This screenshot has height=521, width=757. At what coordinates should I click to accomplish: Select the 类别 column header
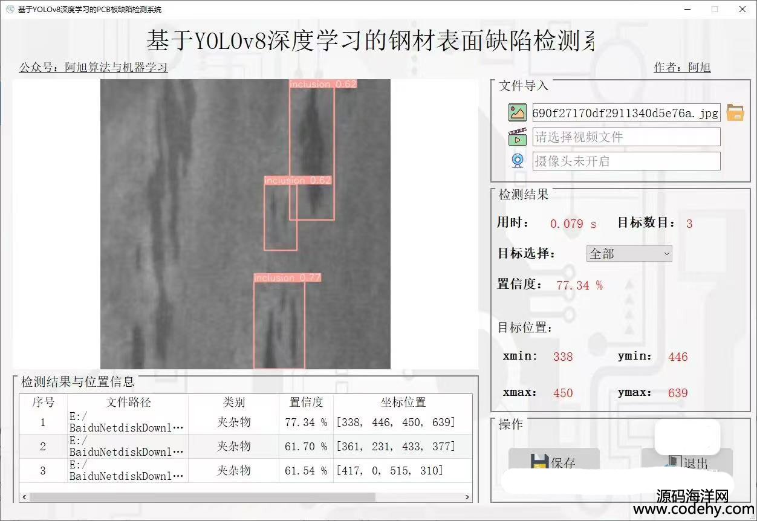234,402
